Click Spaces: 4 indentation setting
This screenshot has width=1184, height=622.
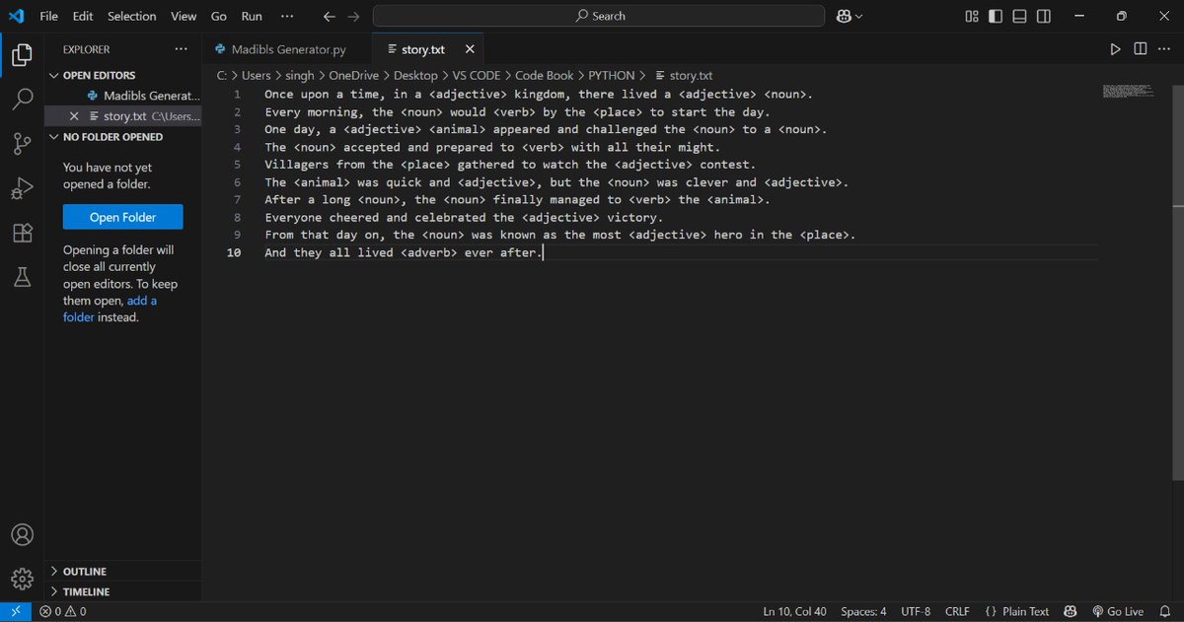click(863, 612)
